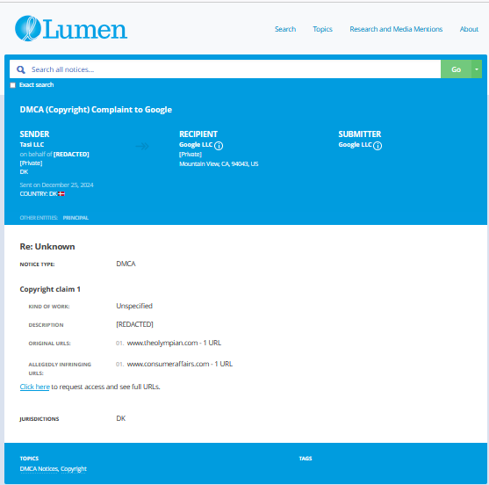
Task: Open the Tasi LLC sender link
Action: 32,144
